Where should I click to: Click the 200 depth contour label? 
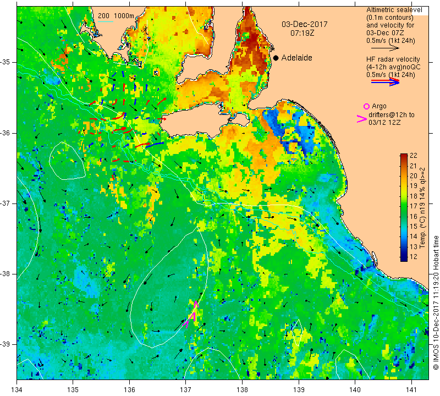pyautogui.click(x=103, y=16)
